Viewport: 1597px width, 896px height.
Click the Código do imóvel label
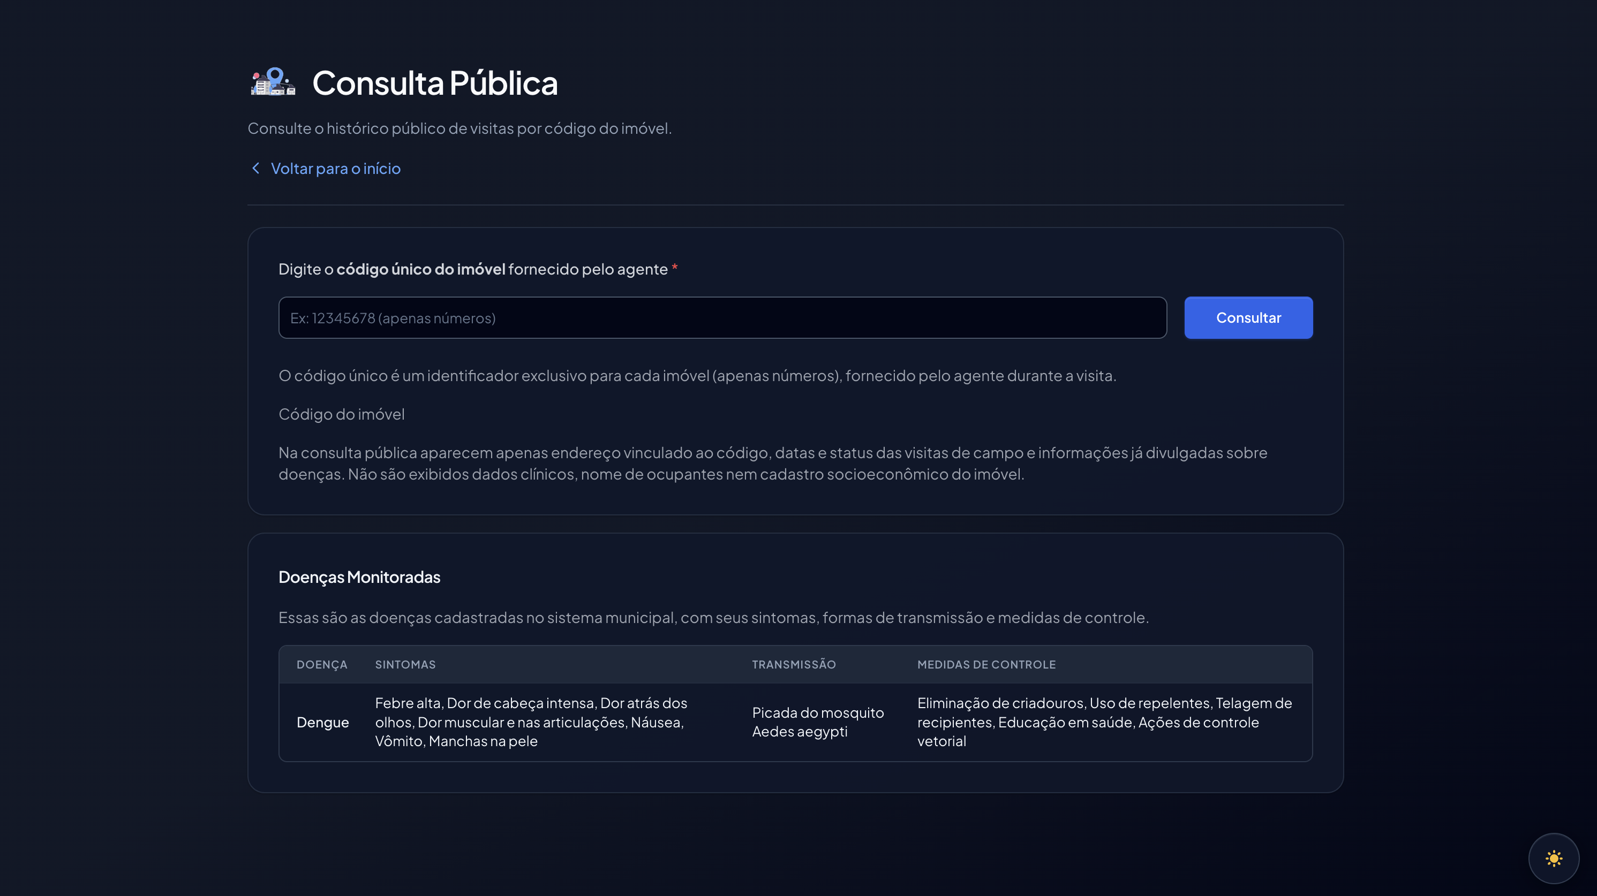tap(341, 414)
